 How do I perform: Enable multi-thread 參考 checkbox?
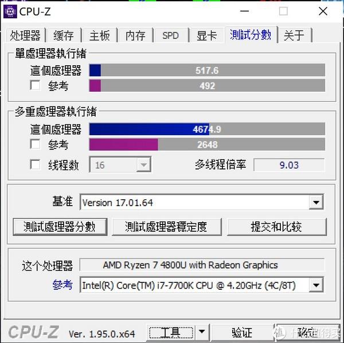tap(35, 144)
